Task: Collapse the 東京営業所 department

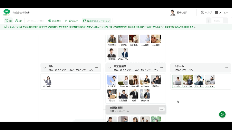Action: click(x=110, y=68)
